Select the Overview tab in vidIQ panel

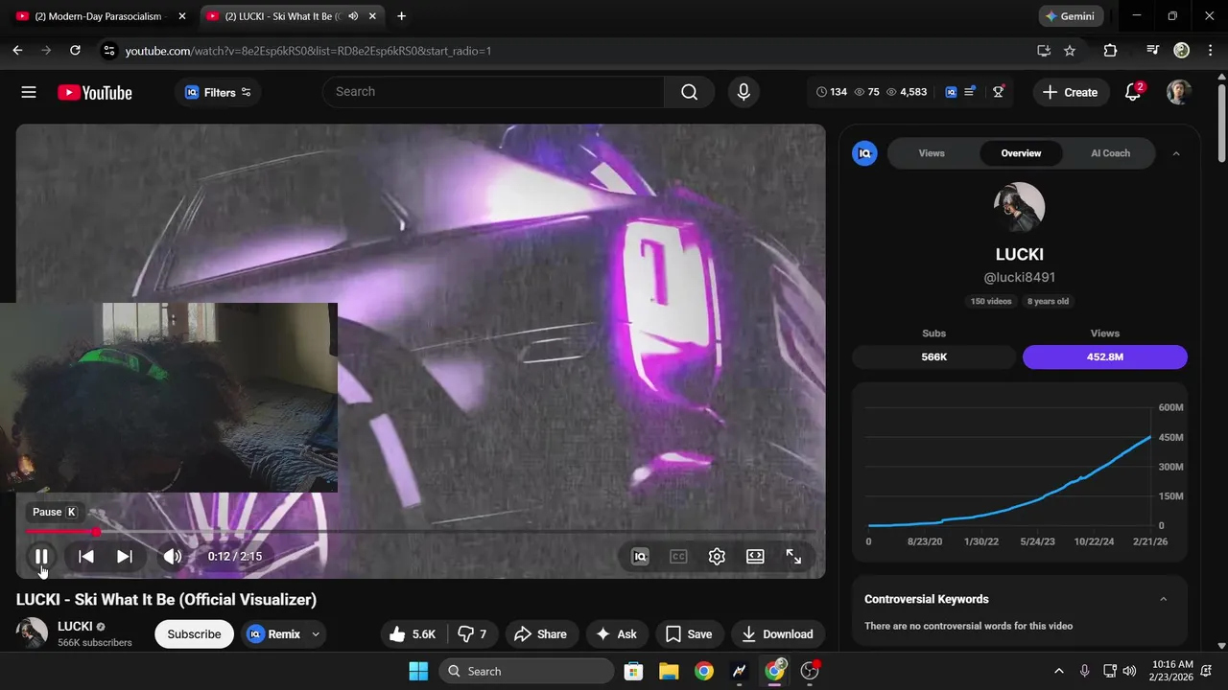point(1021,153)
